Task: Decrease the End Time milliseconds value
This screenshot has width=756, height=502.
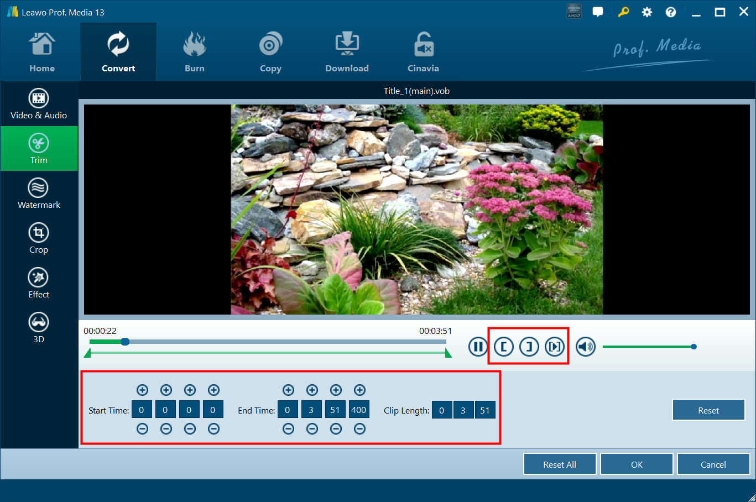Action: coord(359,429)
